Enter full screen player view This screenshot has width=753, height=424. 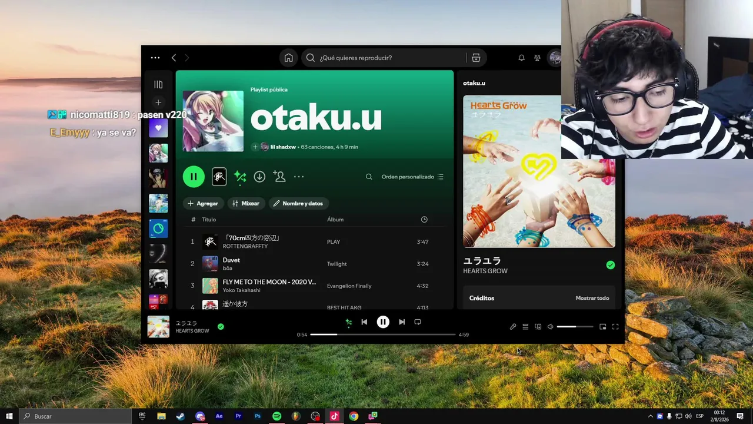click(615, 327)
